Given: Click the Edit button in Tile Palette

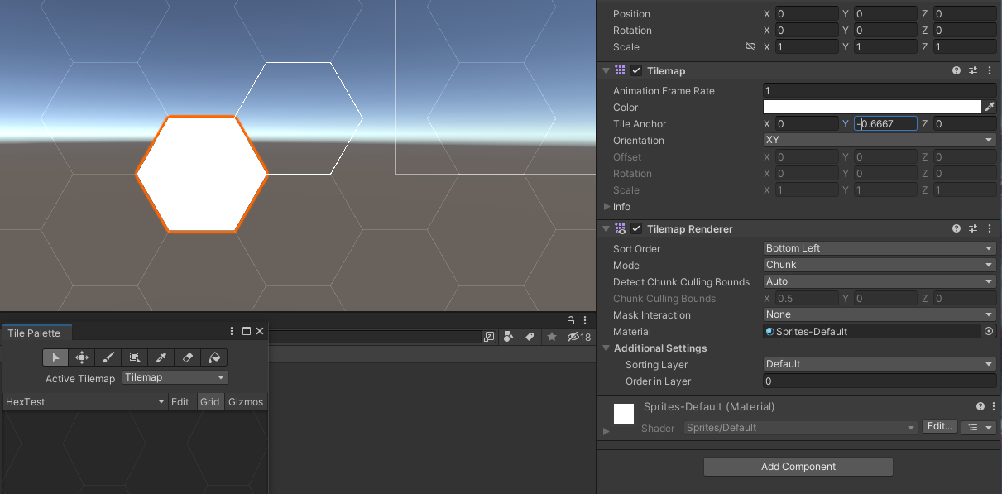Looking at the screenshot, I should click(180, 401).
